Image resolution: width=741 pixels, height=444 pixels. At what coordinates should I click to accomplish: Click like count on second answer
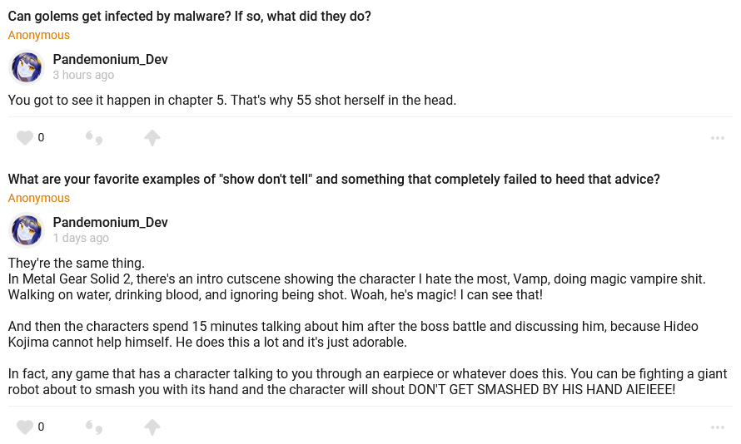click(41, 427)
